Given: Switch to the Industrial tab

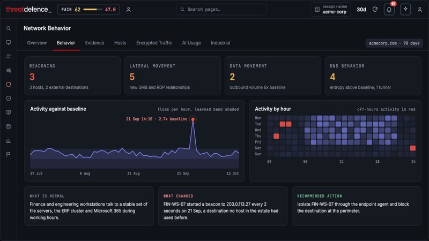Looking at the screenshot, I should (x=220, y=43).
